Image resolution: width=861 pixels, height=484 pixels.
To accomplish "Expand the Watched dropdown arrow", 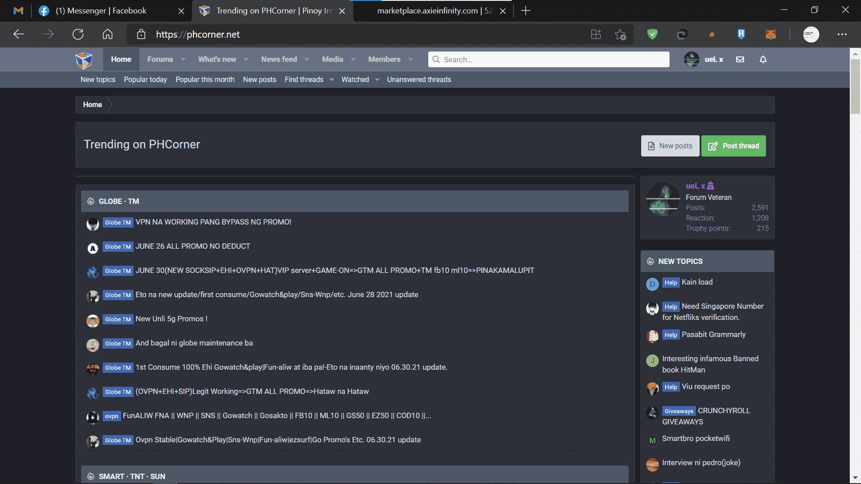I will [377, 80].
